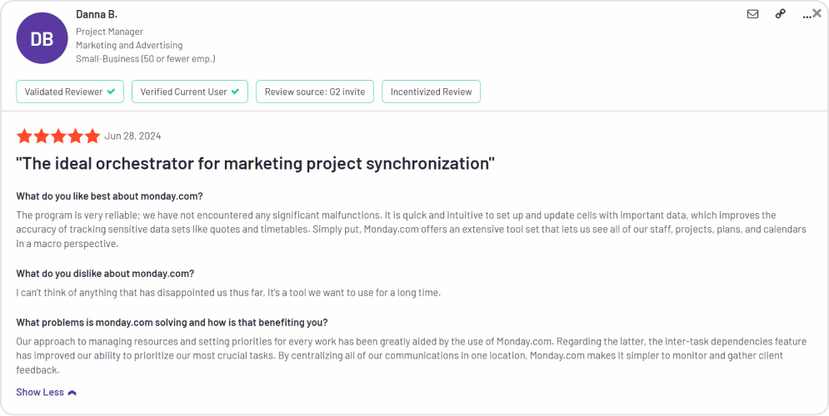
Task: Click the checkmark in Verified Current User badge
Action: point(235,92)
